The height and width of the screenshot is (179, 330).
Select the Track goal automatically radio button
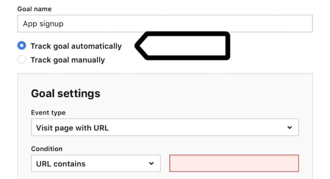click(22, 46)
